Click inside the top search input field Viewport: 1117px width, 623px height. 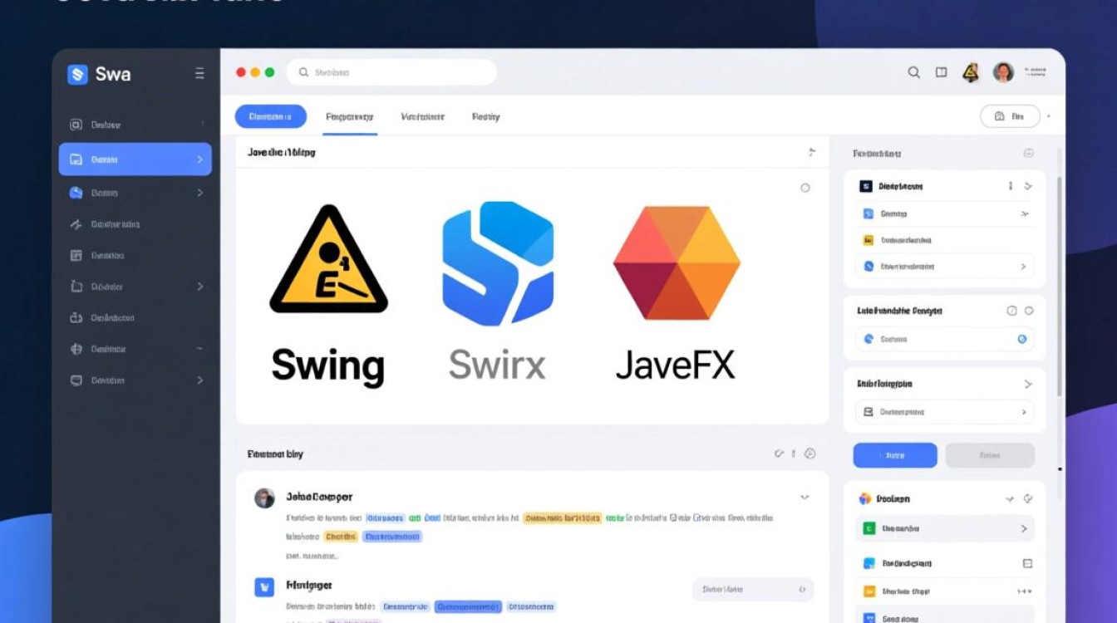tap(391, 72)
